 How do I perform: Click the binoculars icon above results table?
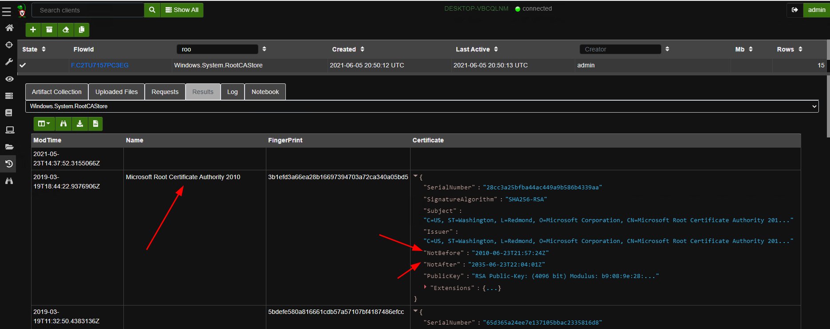(63, 124)
